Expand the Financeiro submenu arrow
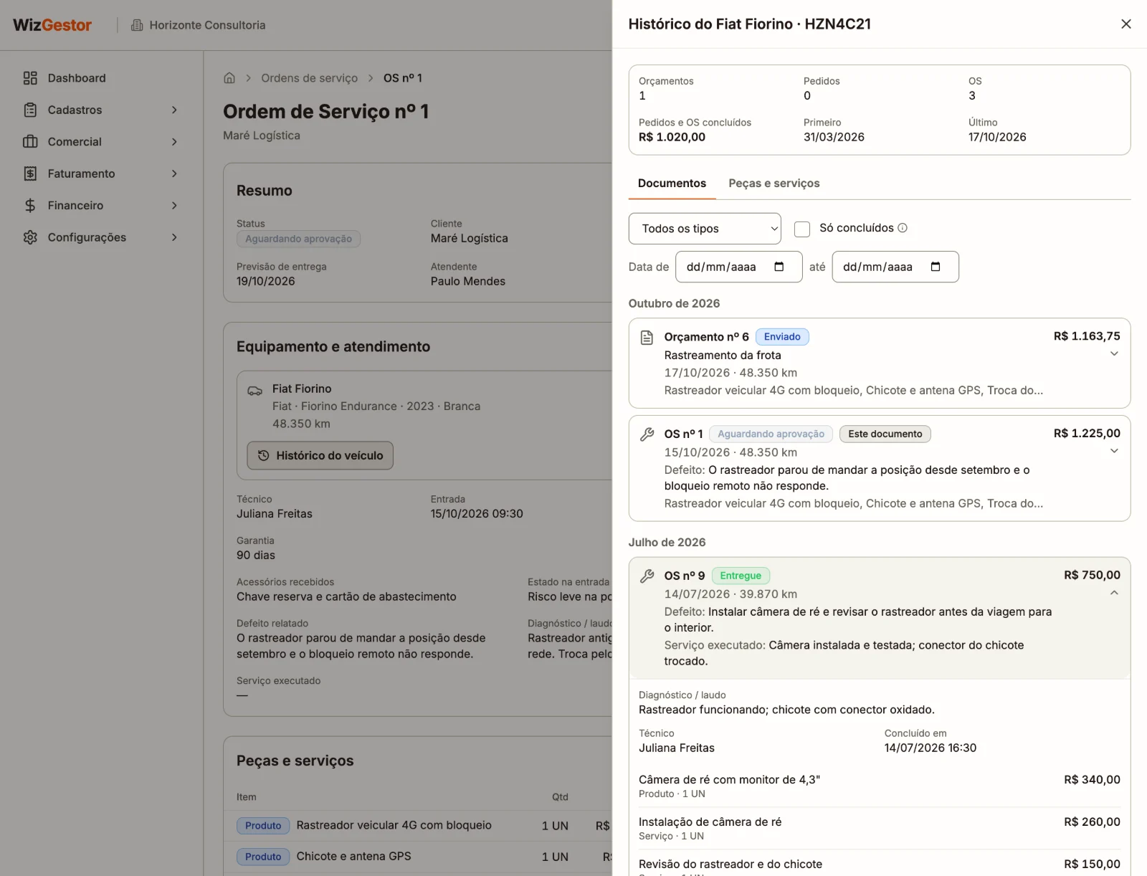This screenshot has width=1147, height=876. [x=174, y=206]
